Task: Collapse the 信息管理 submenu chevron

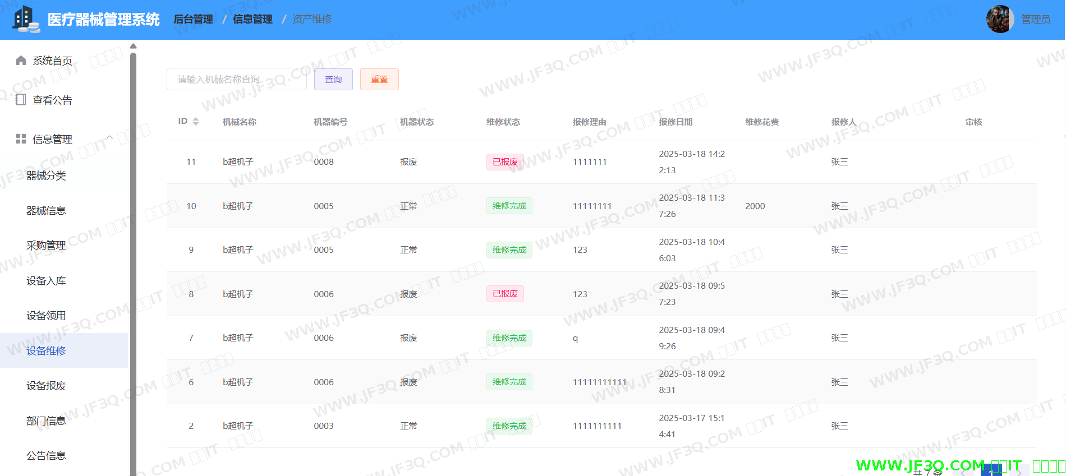Action: [110, 138]
